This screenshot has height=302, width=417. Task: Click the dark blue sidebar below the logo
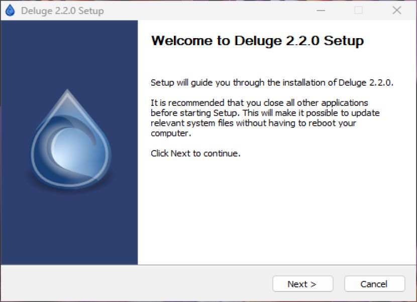tap(69, 228)
